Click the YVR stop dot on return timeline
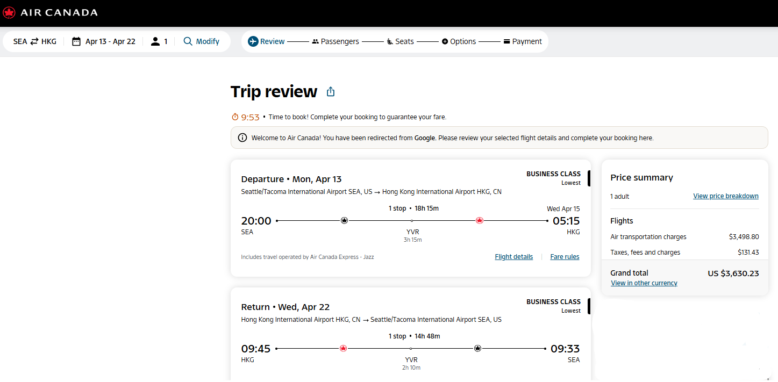Viewport: 778px width, 382px height. pyautogui.click(x=411, y=349)
